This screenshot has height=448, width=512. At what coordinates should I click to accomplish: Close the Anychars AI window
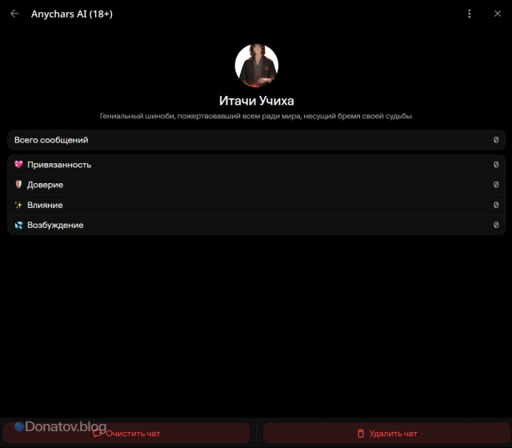tap(498, 14)
